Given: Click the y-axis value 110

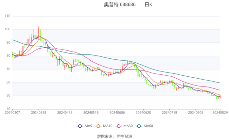Looking at the screenshot, I should (x=8, y=16).
